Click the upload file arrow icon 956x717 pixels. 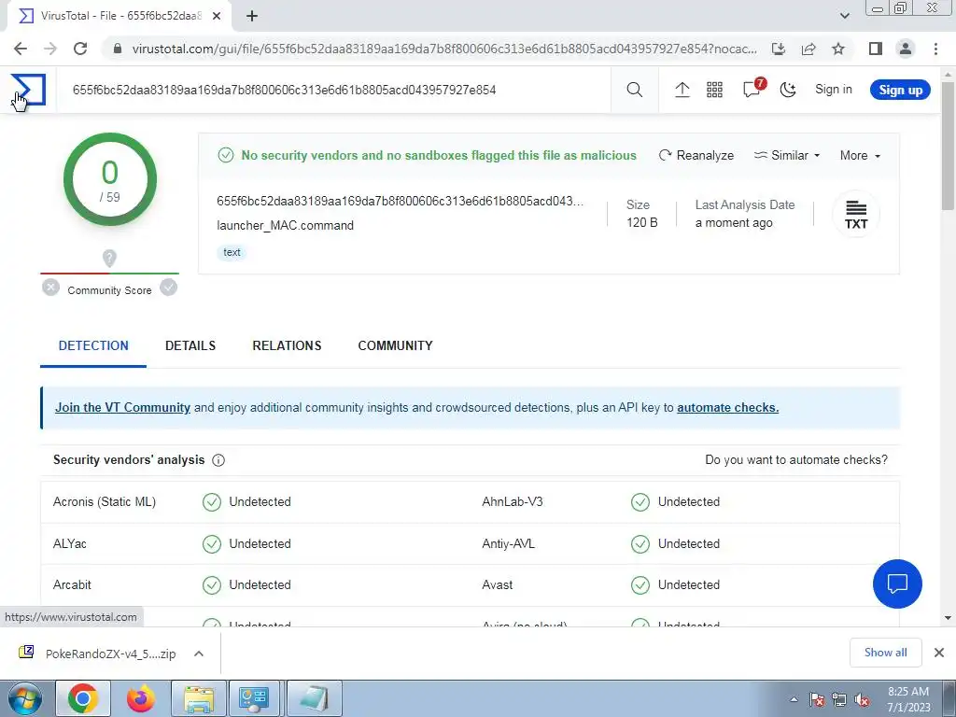pos(682,90)
